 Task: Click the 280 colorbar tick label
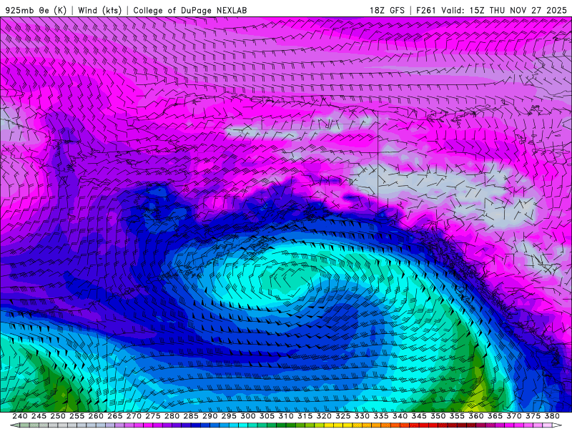[x=172, y=416]
